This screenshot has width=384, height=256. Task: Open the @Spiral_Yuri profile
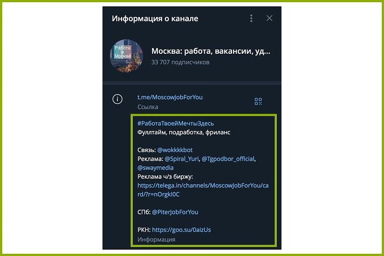pos(182,159)
